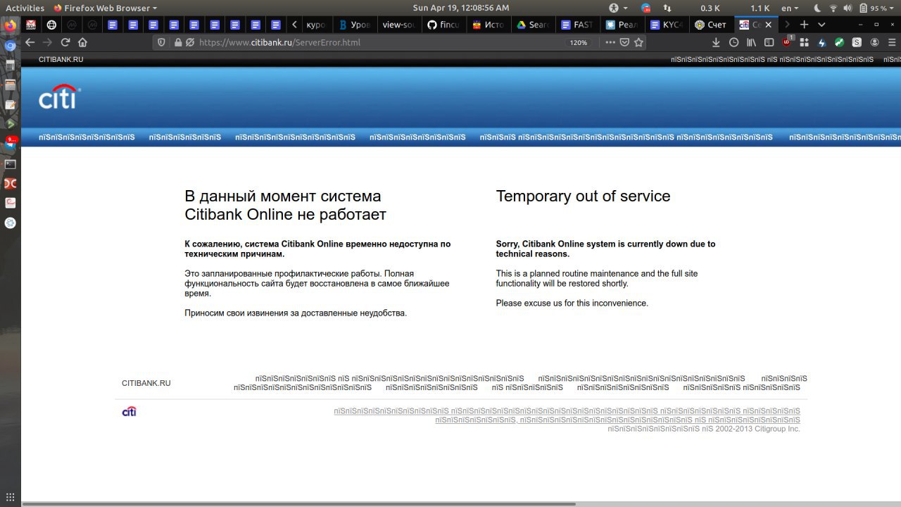The image size is (901, 507).
Task: Open the clock calendar in top bar
Action: click(460, 8)
